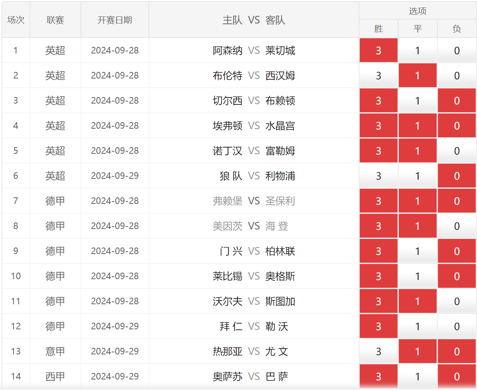The image size is (477, 391).
Task: Click the 负 sub-header
Action: tap(456, 29)
